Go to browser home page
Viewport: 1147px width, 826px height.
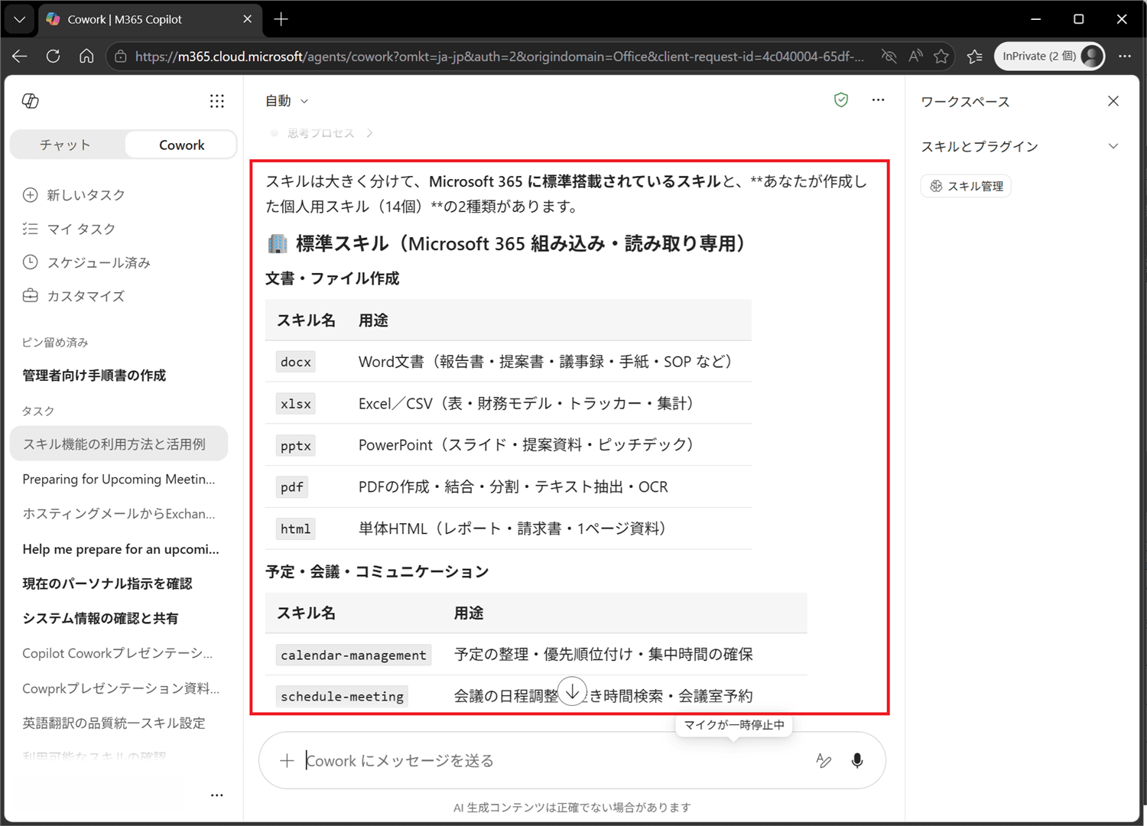[86, 56]
